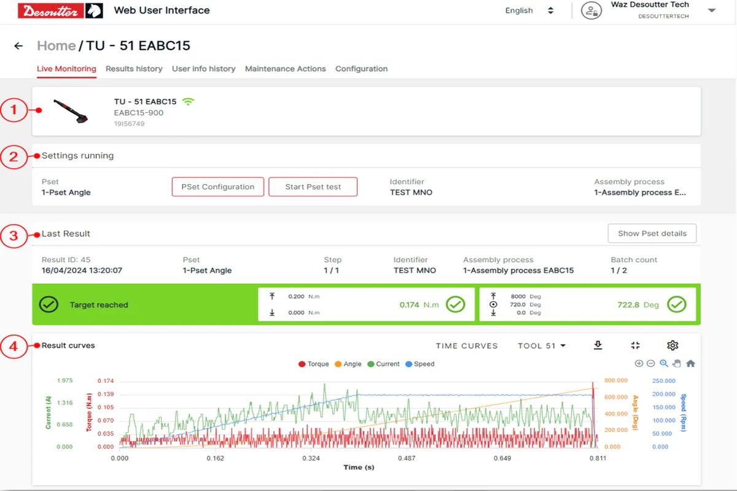The height and width of the screenshot is (491, 737).
Task: Open the Configuration tab
Action: 361,69
